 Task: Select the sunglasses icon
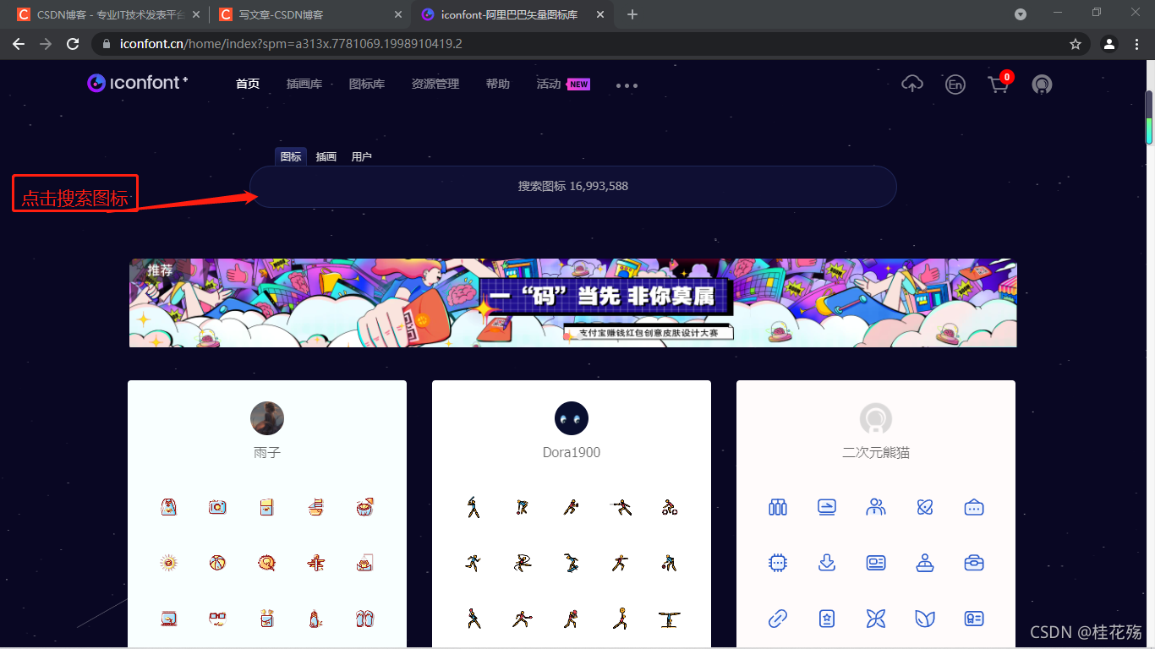pyautogui.click(x=217, y=619)
